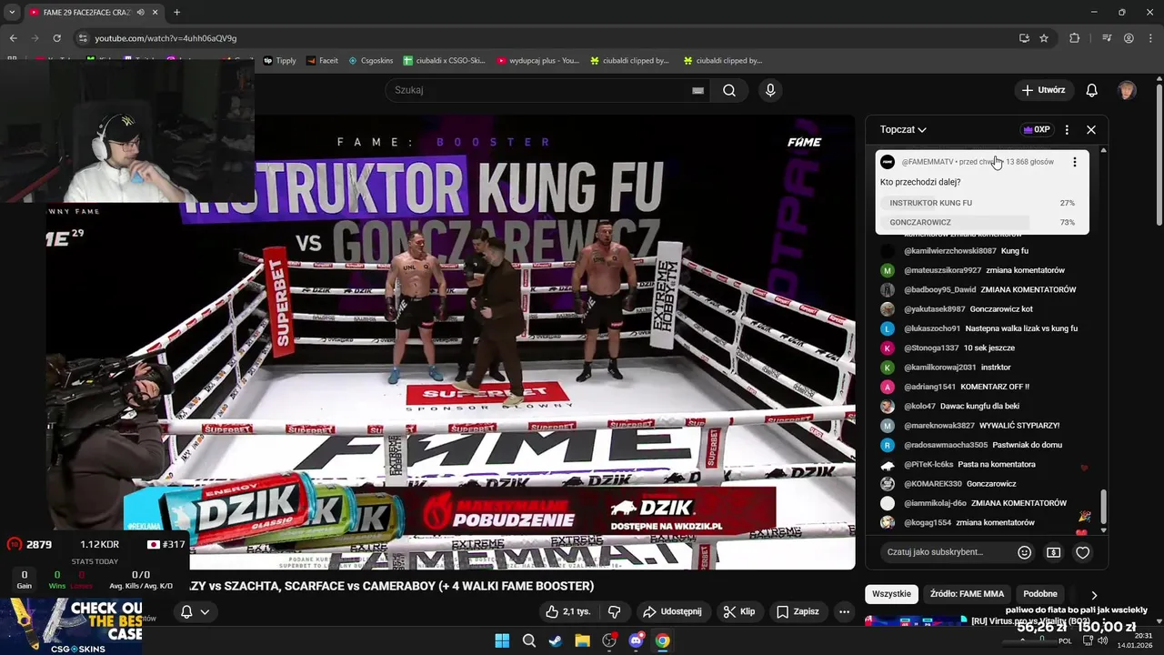Open Chrome's three-dot menu

1149,38
